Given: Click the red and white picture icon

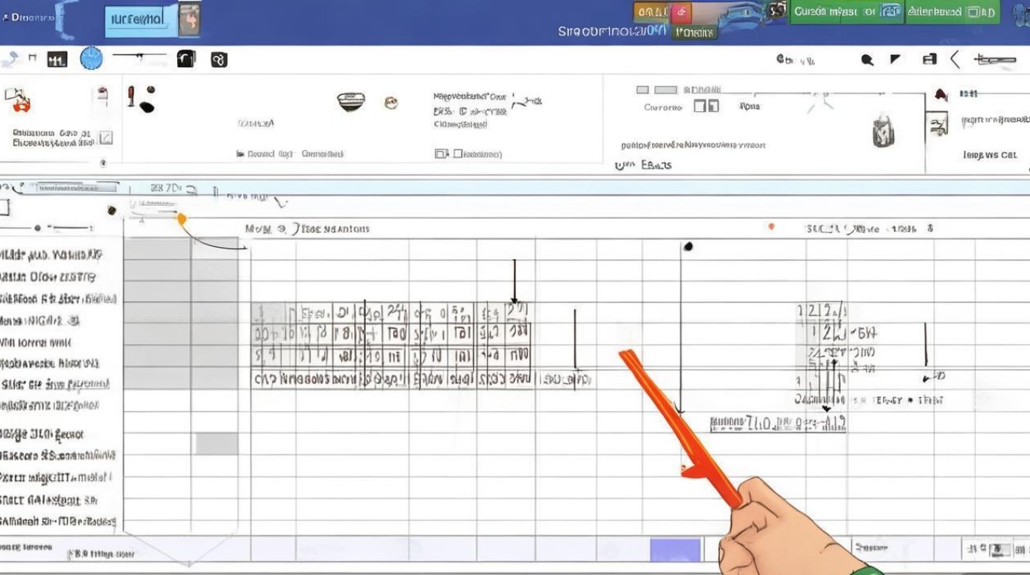Looking at the screenshot, I should click(x=18, y=99).
